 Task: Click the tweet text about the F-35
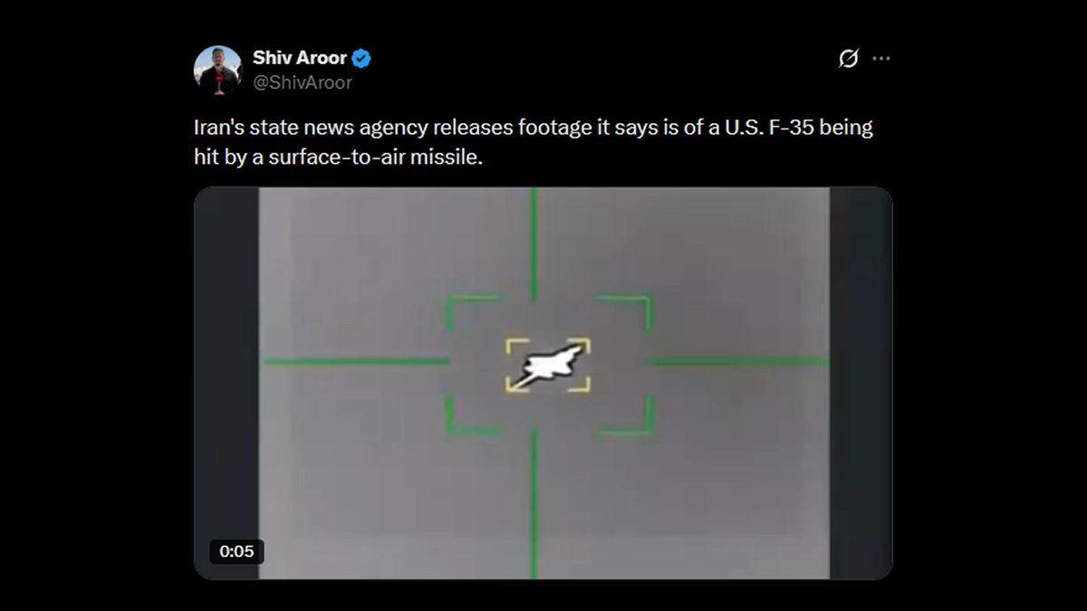tap(534, 141)
